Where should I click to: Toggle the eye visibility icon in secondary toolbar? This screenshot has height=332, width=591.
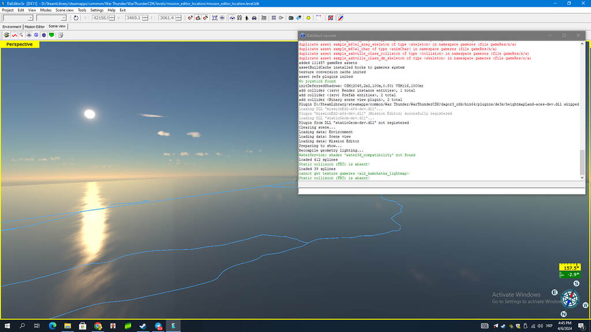click(x=29, y=35)
